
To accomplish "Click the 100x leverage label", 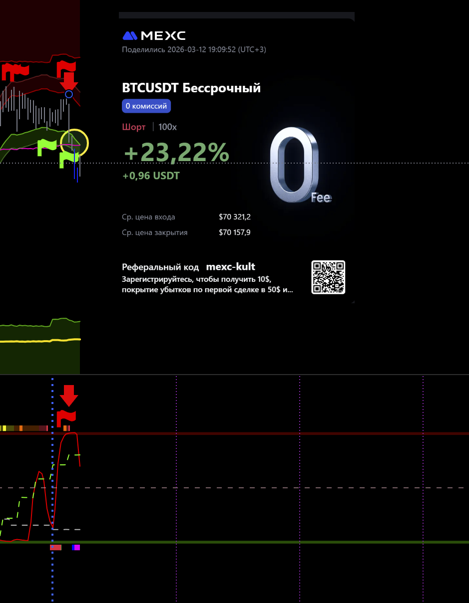I will (167, 127).
